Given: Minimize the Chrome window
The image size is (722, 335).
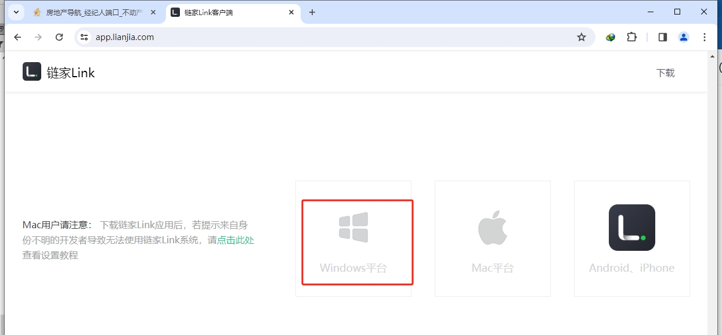Looking at the screenshot, I should point(651,12).
